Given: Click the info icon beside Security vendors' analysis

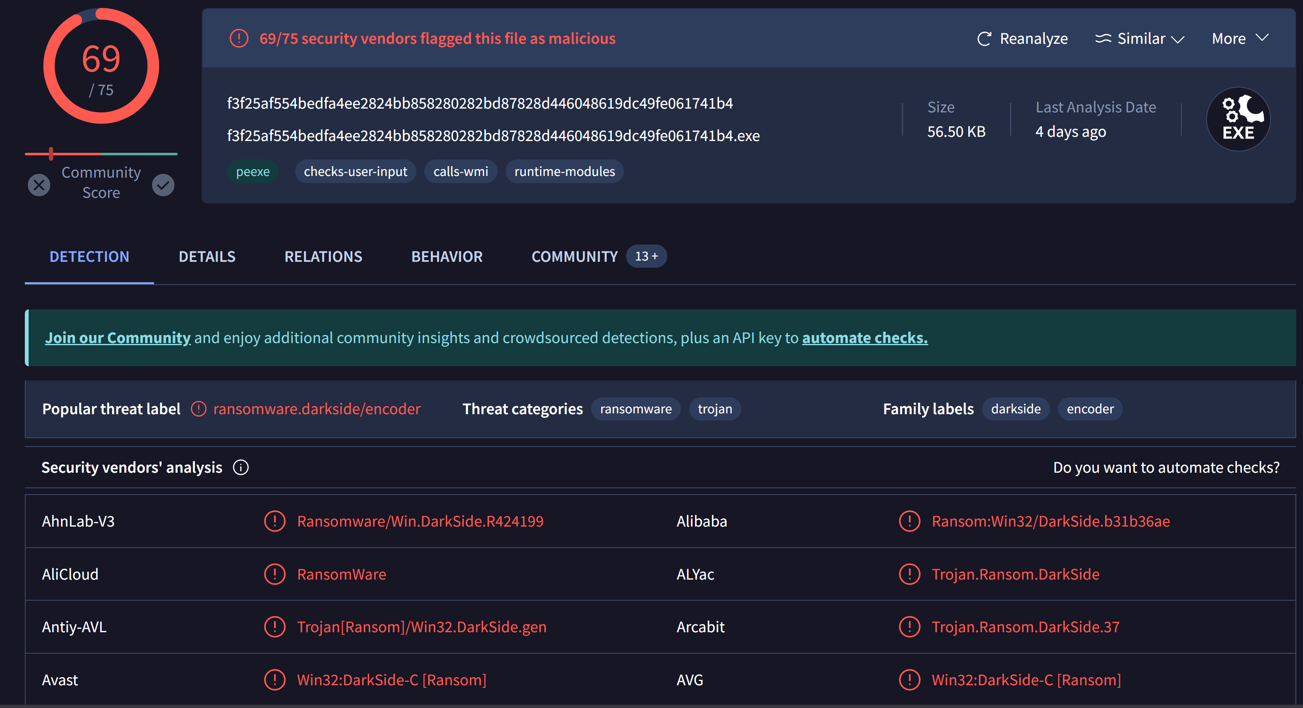Looking at the screenshot, I should [241, 467].
